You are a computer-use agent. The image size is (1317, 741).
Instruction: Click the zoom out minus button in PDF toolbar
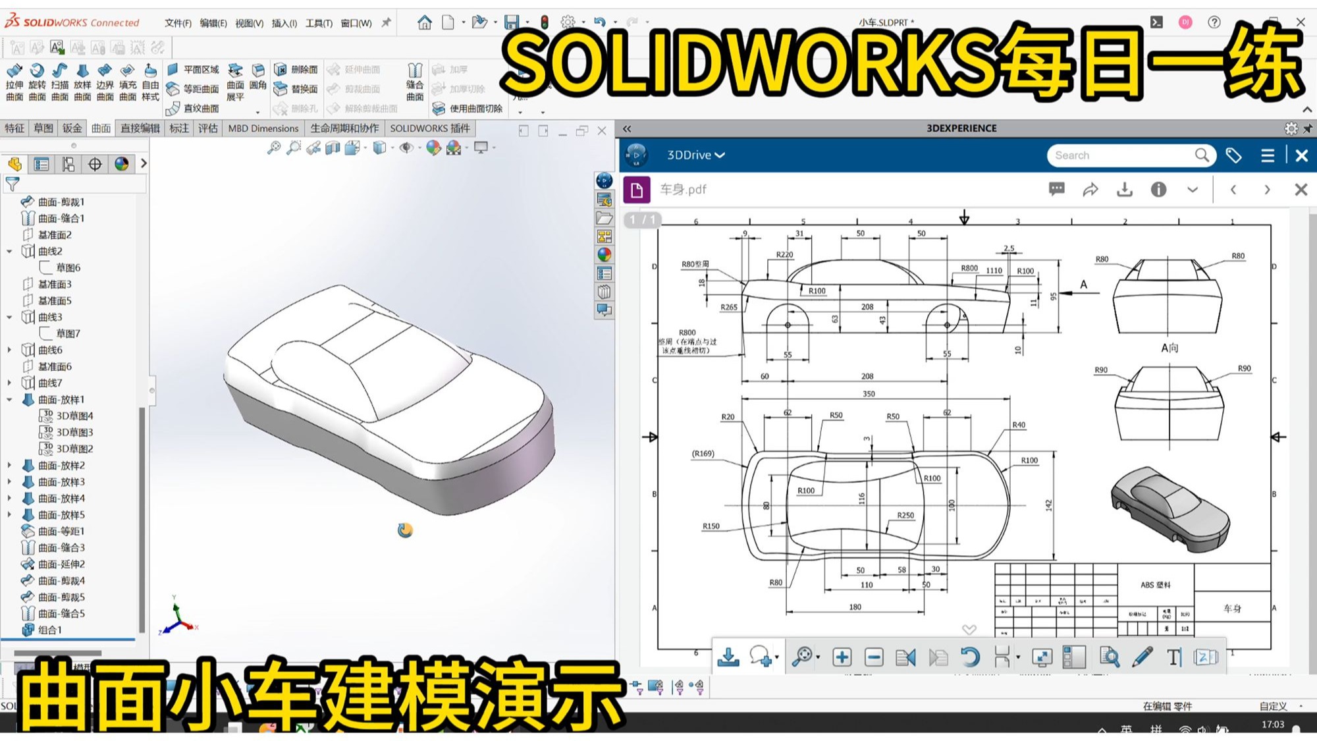point(874,657)
